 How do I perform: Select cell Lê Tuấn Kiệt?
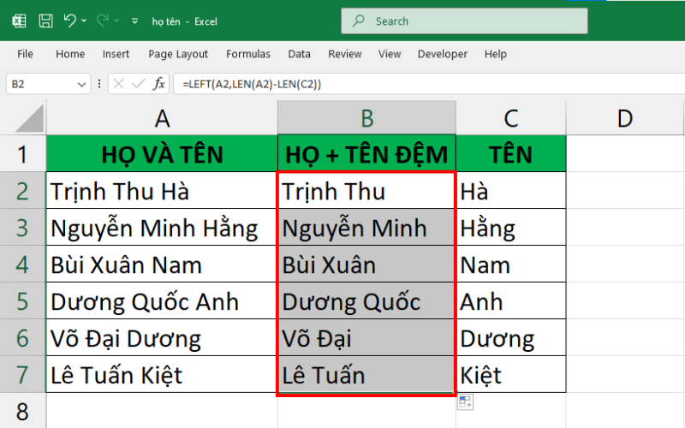162,374
